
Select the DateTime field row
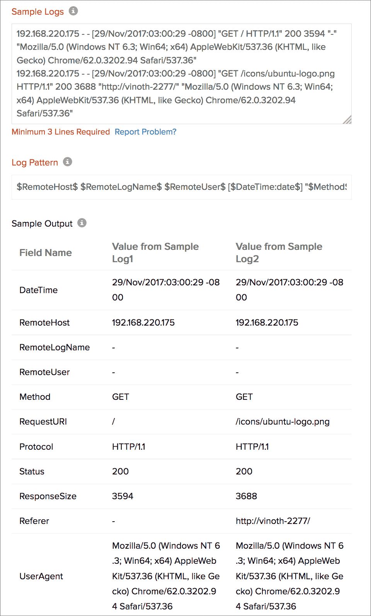click(39, 290)
